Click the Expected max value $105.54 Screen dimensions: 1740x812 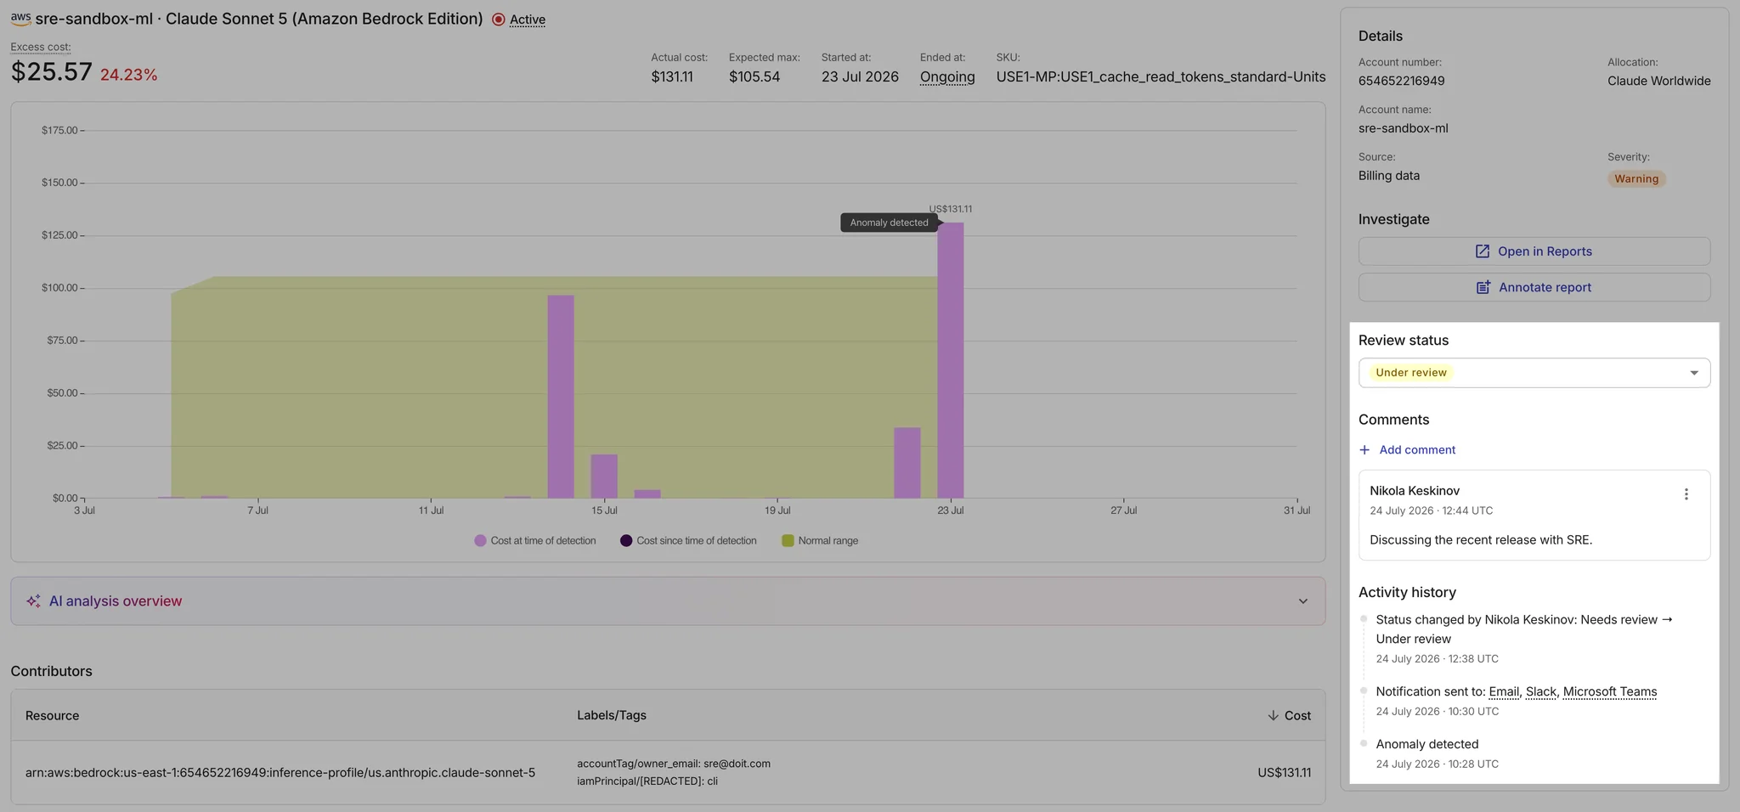click(754, 76)
